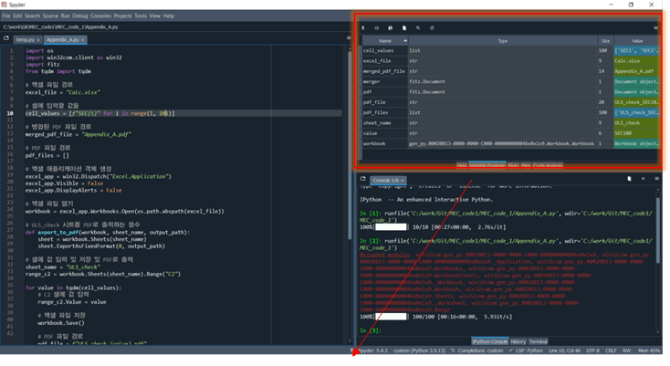The height and width of the screenshot is (366, 670).
Task: Select the cell_values variable row
Action: [510, 50]
